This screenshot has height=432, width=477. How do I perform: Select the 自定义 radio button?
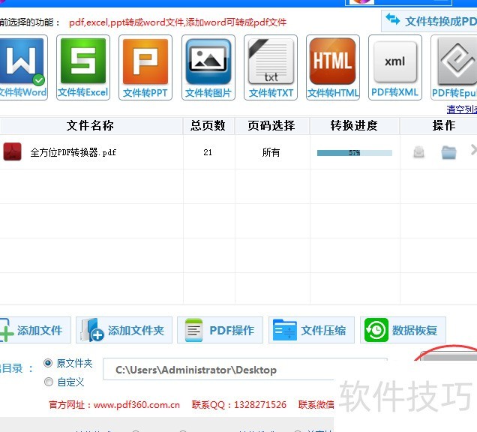coord(48,382)
